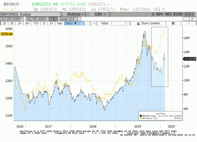Viewport: 197px width, 142px height.
Task: Open the Edit dropdown menu
Action: 98,14
